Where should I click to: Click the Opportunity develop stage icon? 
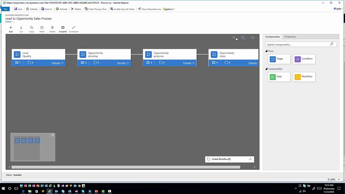(83, 54)
